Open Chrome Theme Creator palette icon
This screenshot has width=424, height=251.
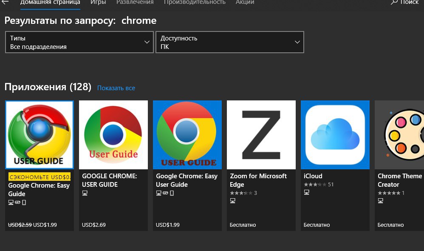coord(399,135)
